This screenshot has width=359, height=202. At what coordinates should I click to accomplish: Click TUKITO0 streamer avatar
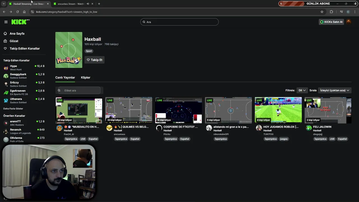(259, 128)
